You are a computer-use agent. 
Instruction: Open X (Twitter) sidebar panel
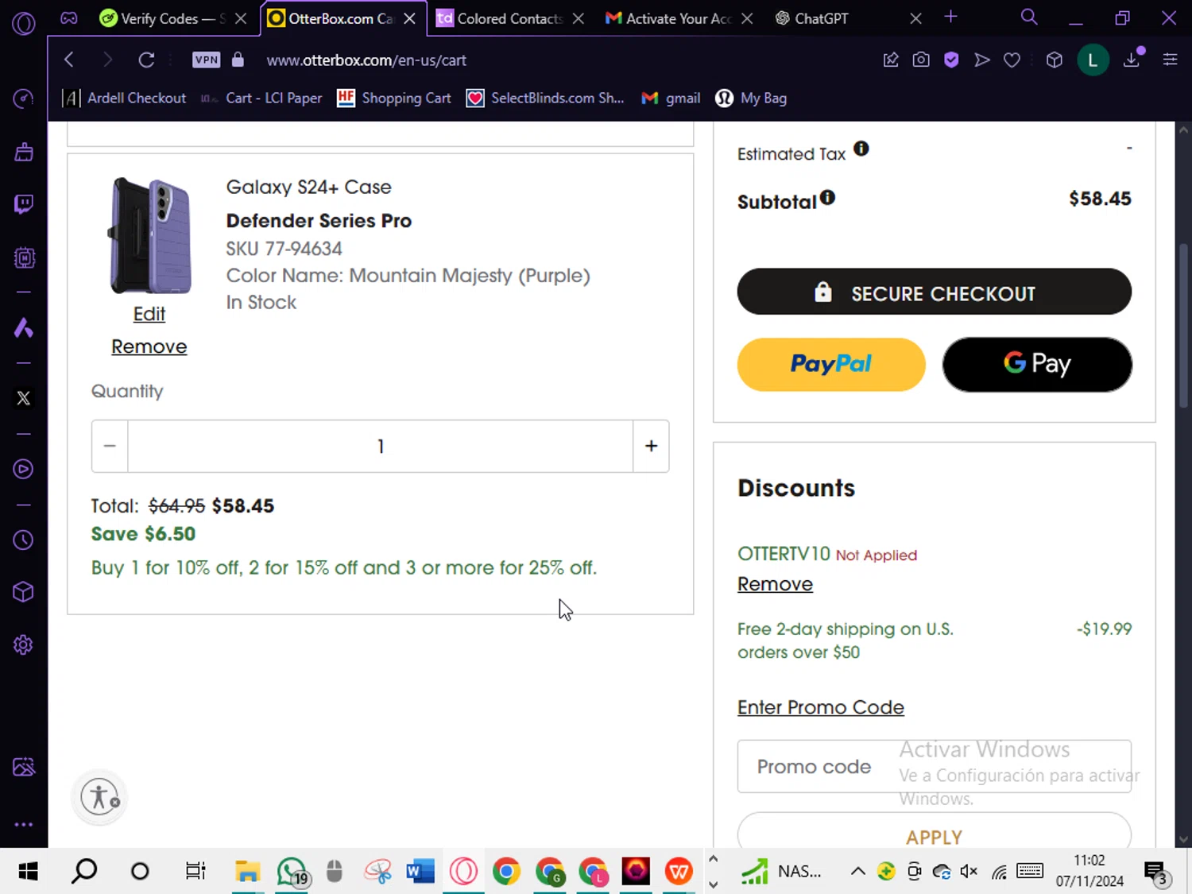click(24, 398)
